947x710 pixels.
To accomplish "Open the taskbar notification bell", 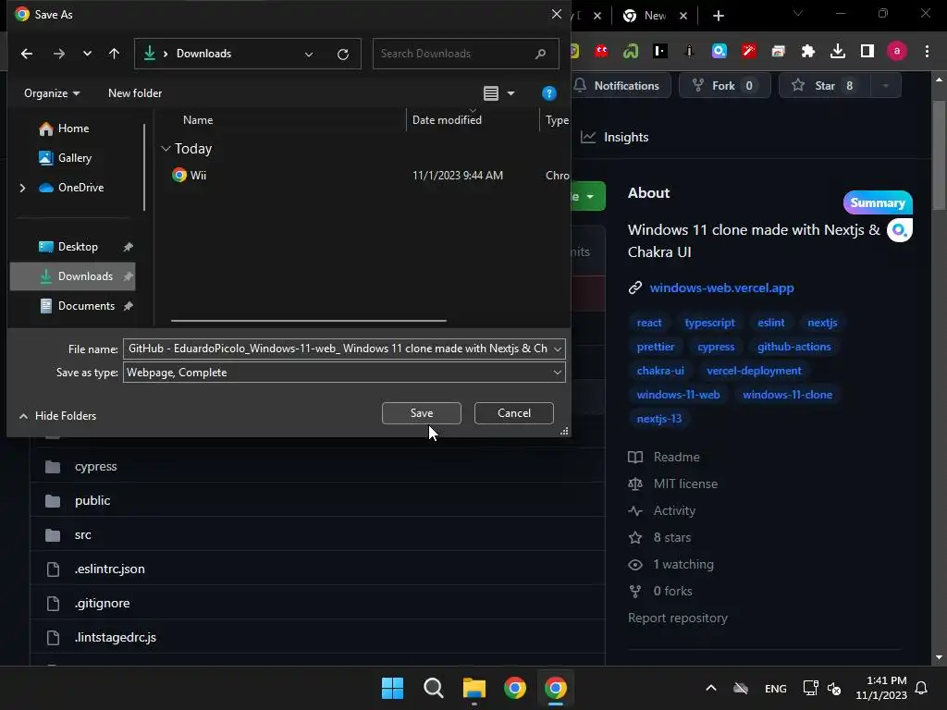I will pyautogui.click(x=921, y=688).
